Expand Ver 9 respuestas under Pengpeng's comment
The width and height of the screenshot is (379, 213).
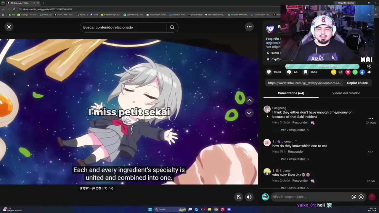pos(295,130)
